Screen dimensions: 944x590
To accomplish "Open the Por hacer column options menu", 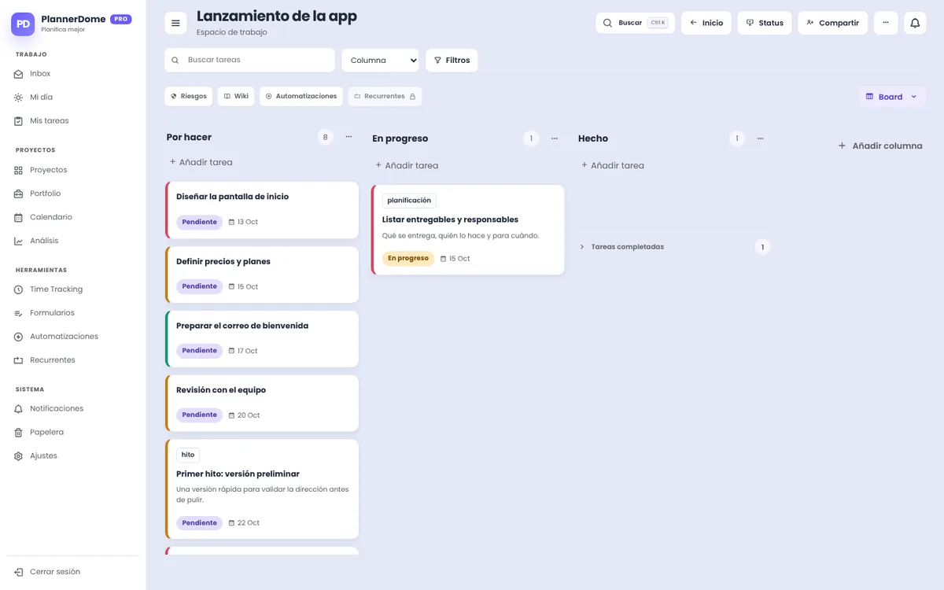I will tap(348, 137).
